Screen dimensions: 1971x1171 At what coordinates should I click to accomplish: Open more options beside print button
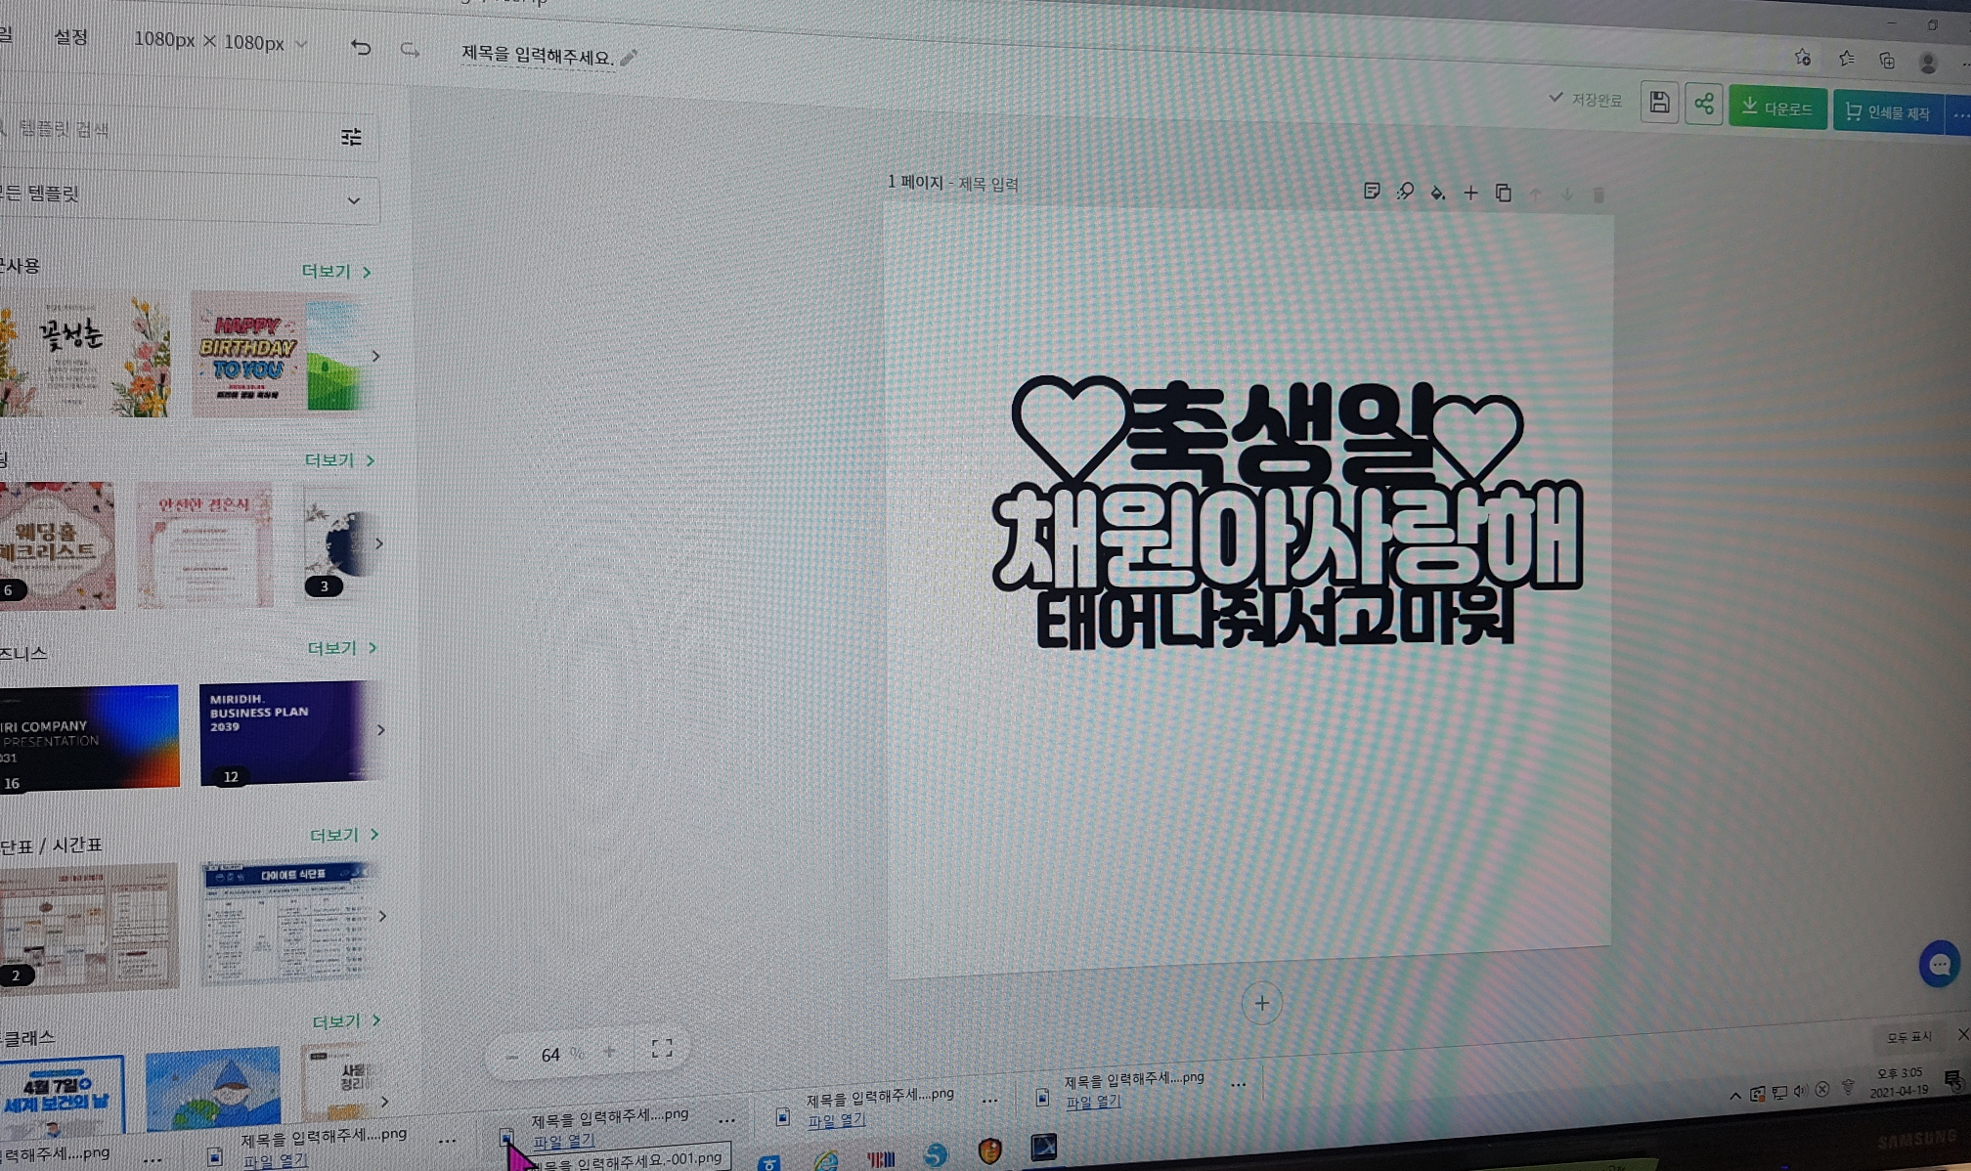(x=1959, y=116)
